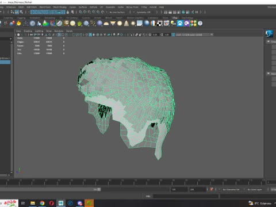Open Hypershade from the status line
This screenshot has height=207, width=276.
pyautogui.click(x=183, y=12)
